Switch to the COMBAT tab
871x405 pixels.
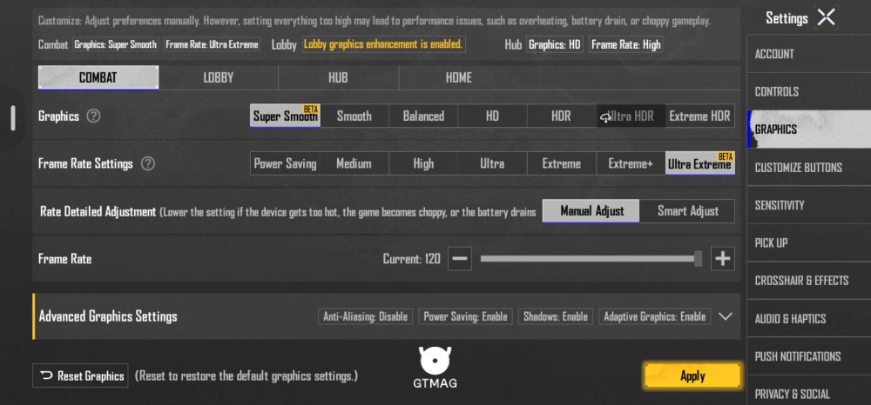[98, 77]
